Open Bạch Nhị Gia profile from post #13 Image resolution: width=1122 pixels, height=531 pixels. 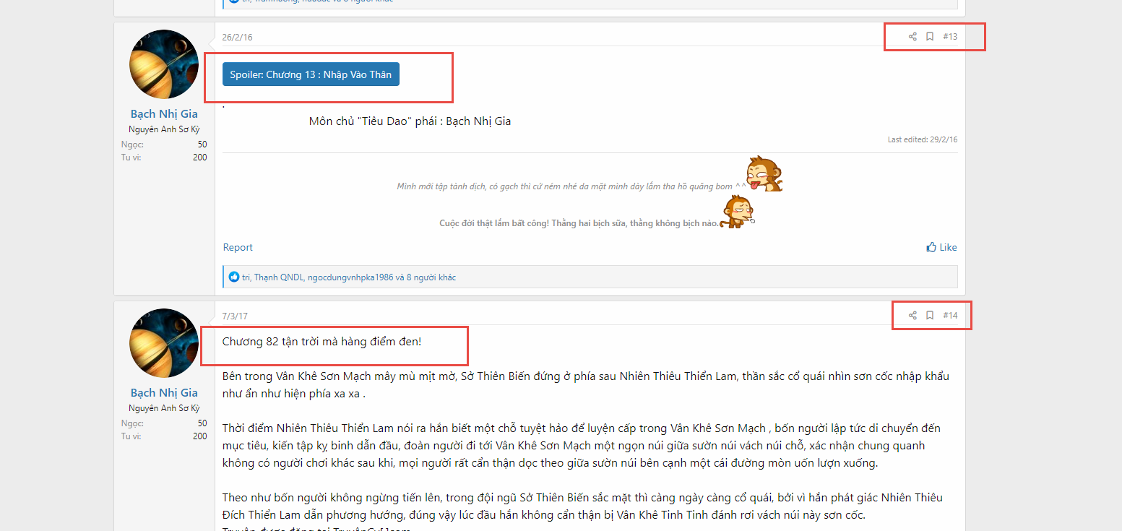pyautogui.click(x=164, y=113)
